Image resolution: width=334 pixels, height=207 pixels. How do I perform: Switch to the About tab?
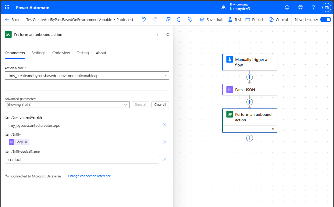[x=101, y=53]
